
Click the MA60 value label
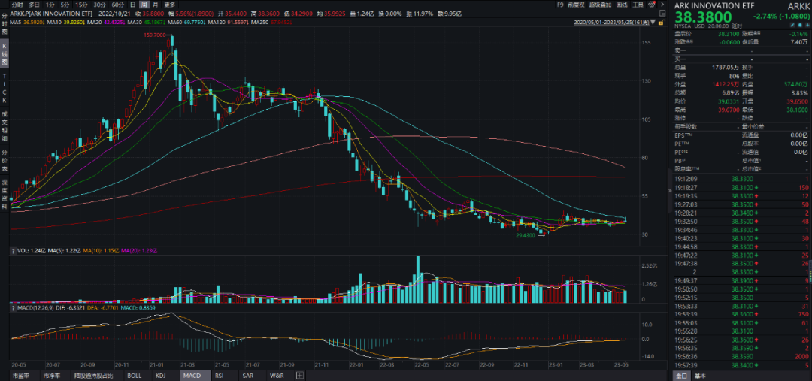tap(186, 23)
